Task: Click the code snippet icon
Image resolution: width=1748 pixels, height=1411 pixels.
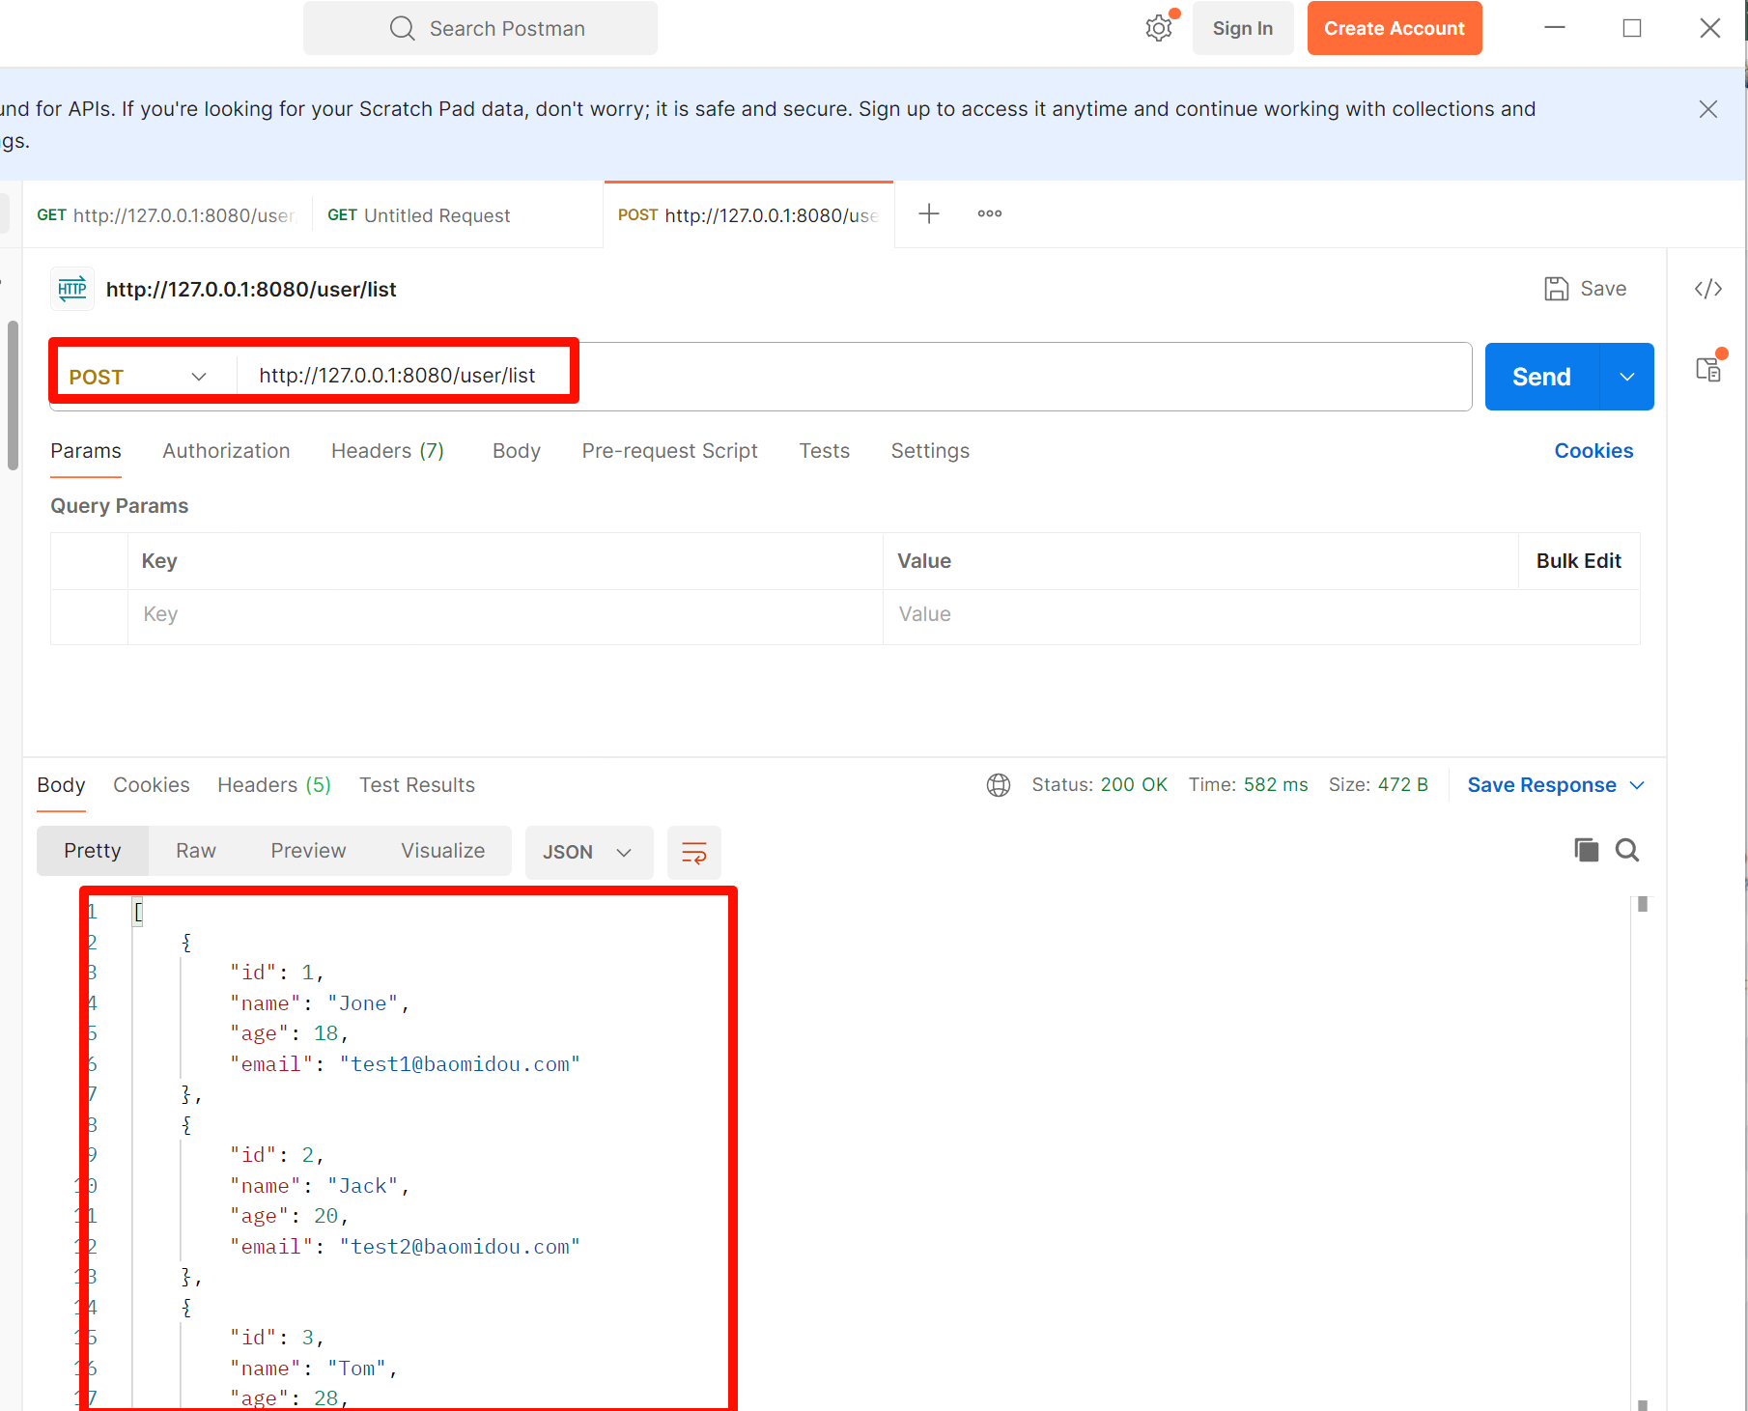Action: pos(1707,289)
